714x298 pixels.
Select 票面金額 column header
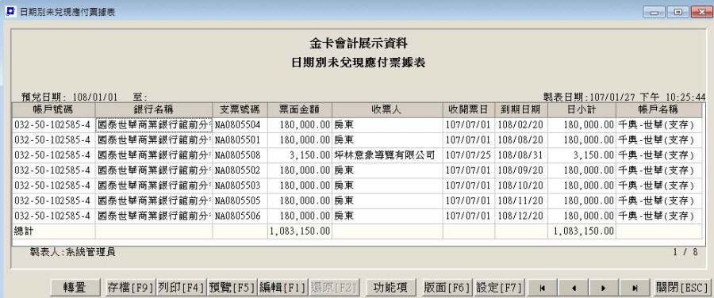tap(299, 109)
